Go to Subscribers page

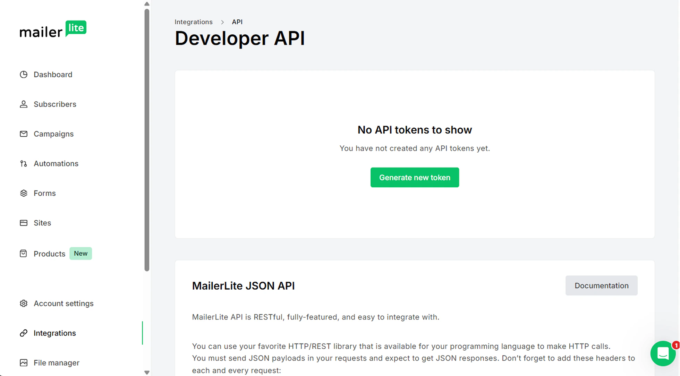55,104
